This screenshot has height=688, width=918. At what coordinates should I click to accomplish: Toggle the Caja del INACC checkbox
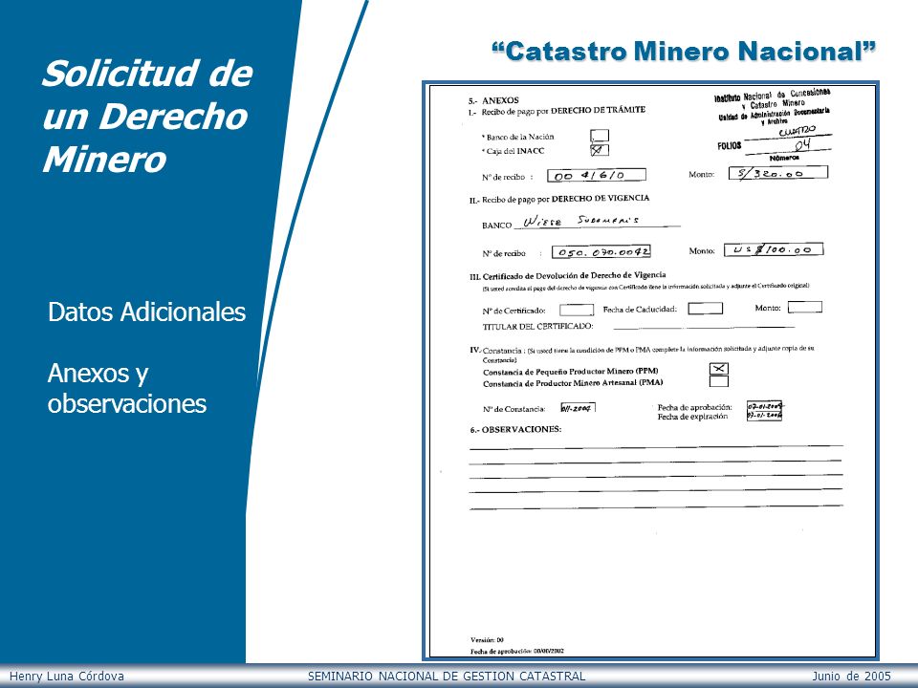tap(600, 150)
